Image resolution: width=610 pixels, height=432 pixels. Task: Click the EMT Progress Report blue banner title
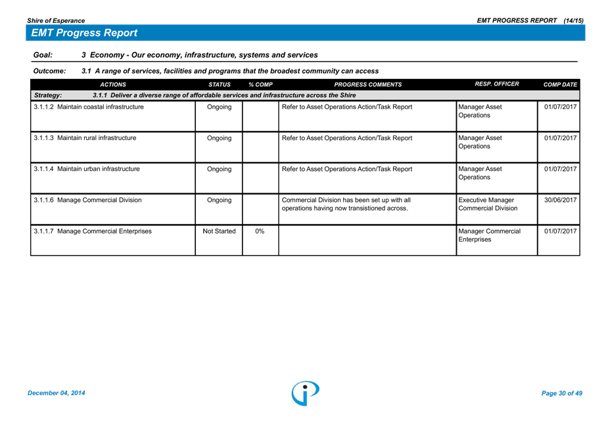coord(84,33)
